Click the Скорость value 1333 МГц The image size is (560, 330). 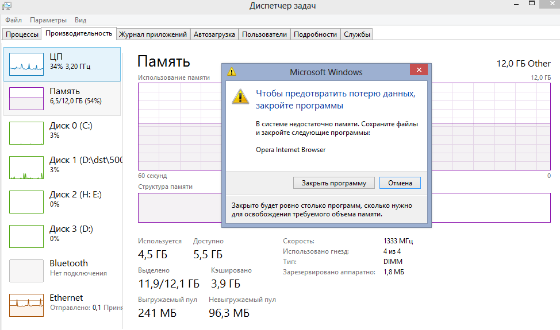(398, 241)
